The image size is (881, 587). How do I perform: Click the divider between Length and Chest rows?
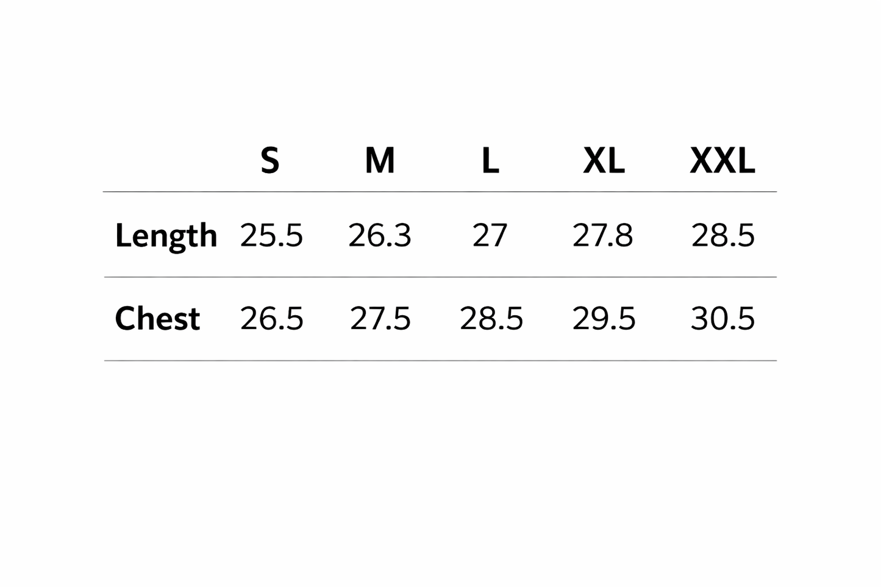tap(440, 277)
